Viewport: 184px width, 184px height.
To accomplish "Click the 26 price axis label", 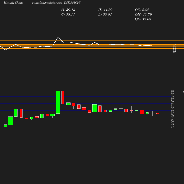I will click(x=173, y=120).
